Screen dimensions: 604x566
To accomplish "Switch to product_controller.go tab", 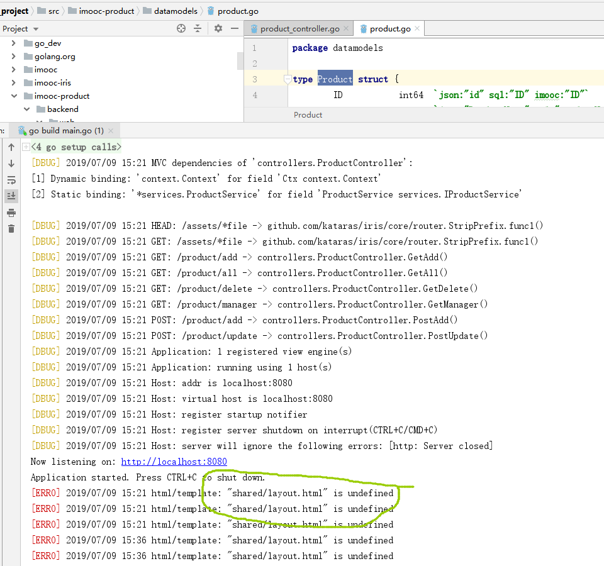I will 299,29.
